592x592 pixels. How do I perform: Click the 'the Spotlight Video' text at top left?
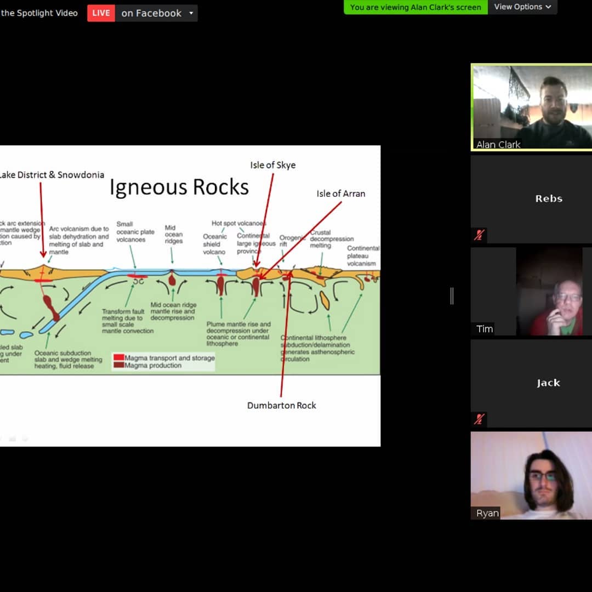(x=39, y=13)
